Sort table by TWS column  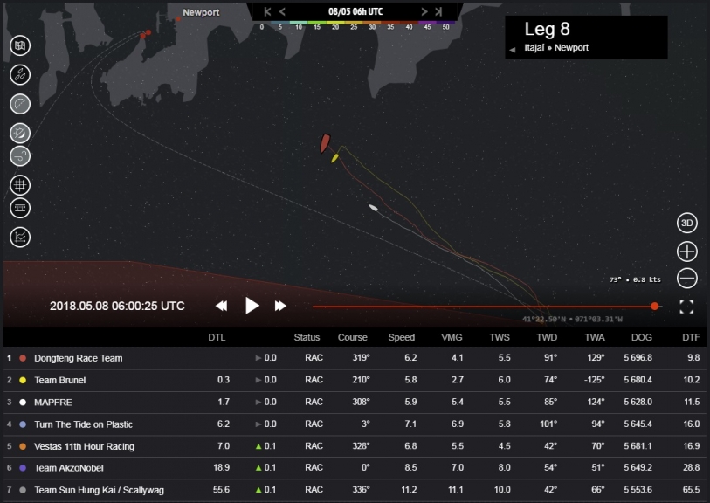tap(500, 337)
